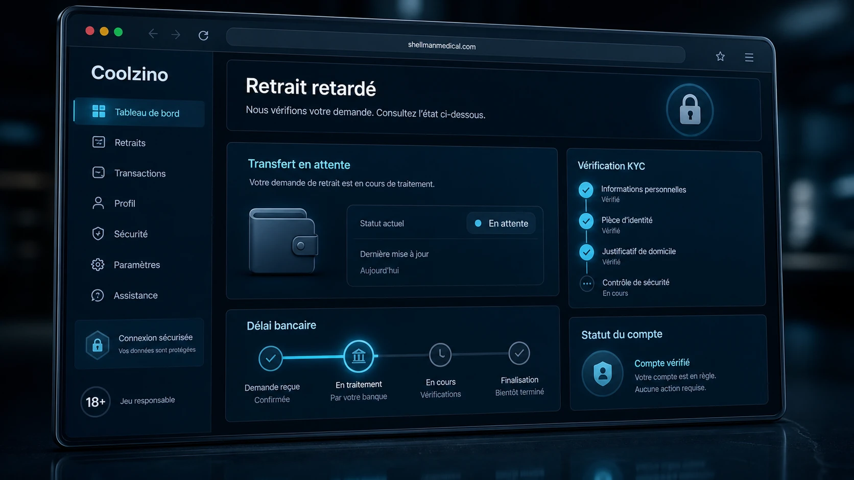Bookmark the page with the star icon
The height and width of the screenshot is (480, 854).
click(x=720, y=56)
